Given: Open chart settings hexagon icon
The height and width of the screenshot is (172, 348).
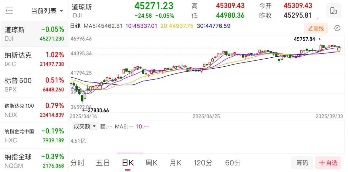Looking at the screenshot, I should click(337, 28).
